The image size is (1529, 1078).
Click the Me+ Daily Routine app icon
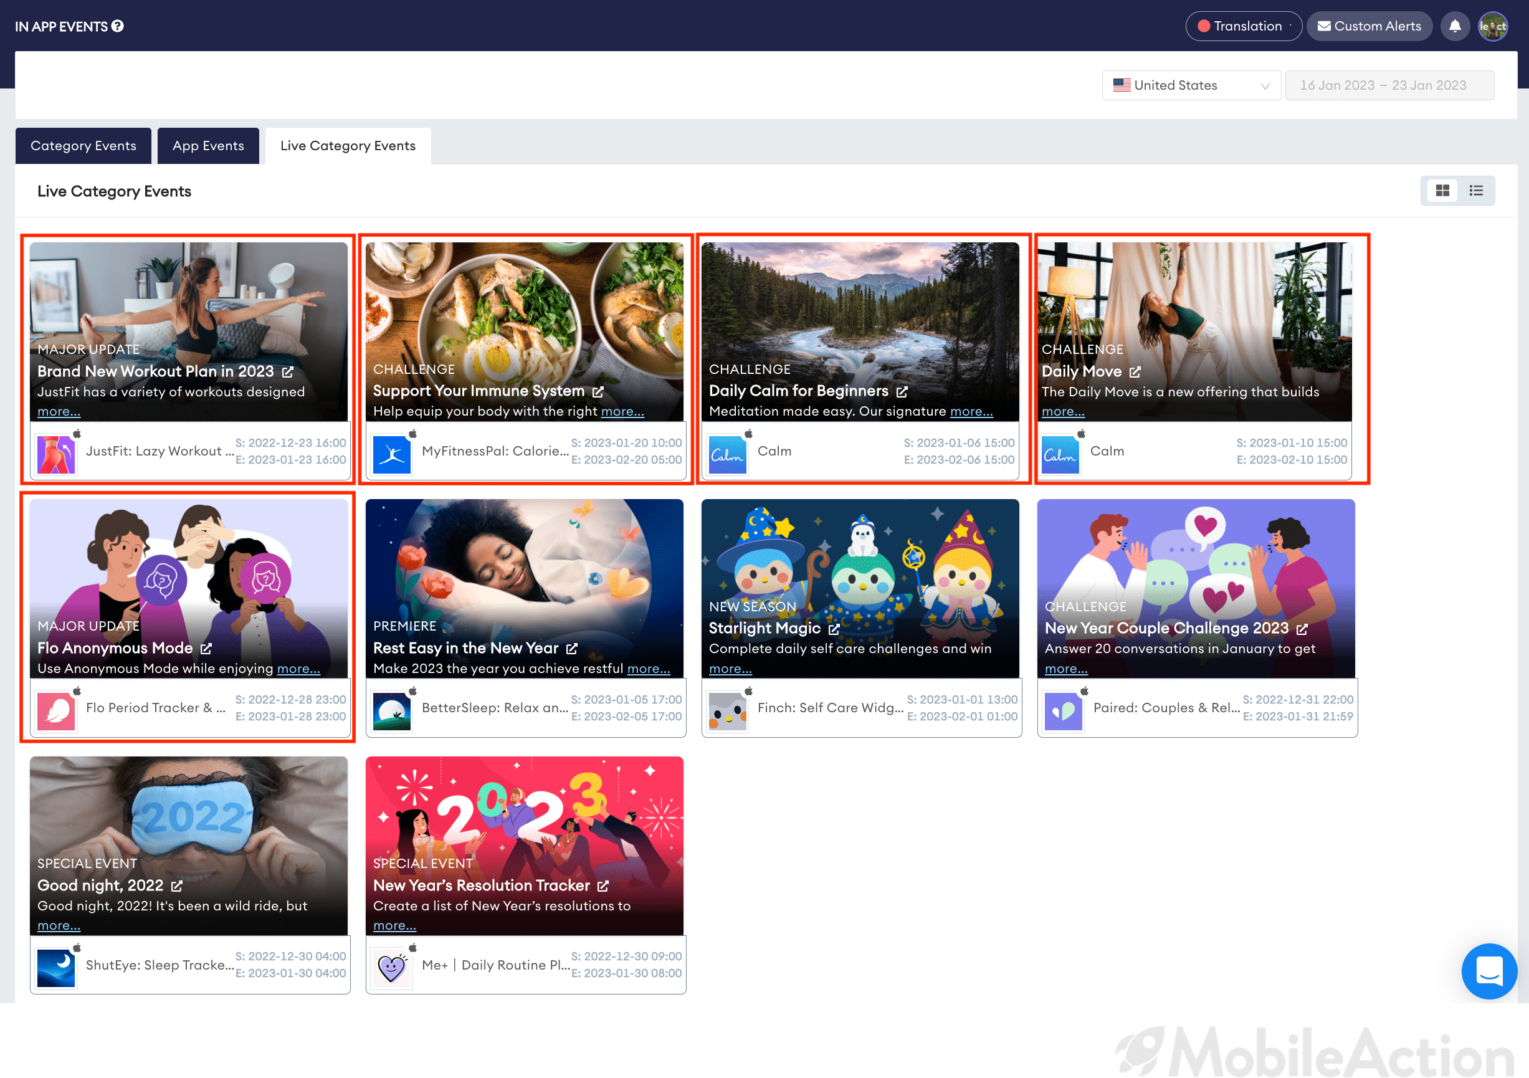391,968
